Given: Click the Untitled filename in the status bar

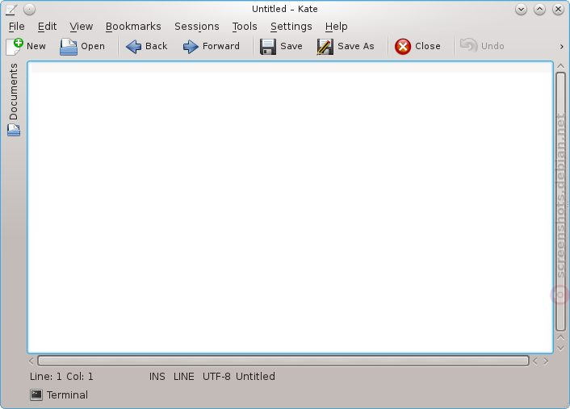Looking at the screenshot, I should click(255, 376).
